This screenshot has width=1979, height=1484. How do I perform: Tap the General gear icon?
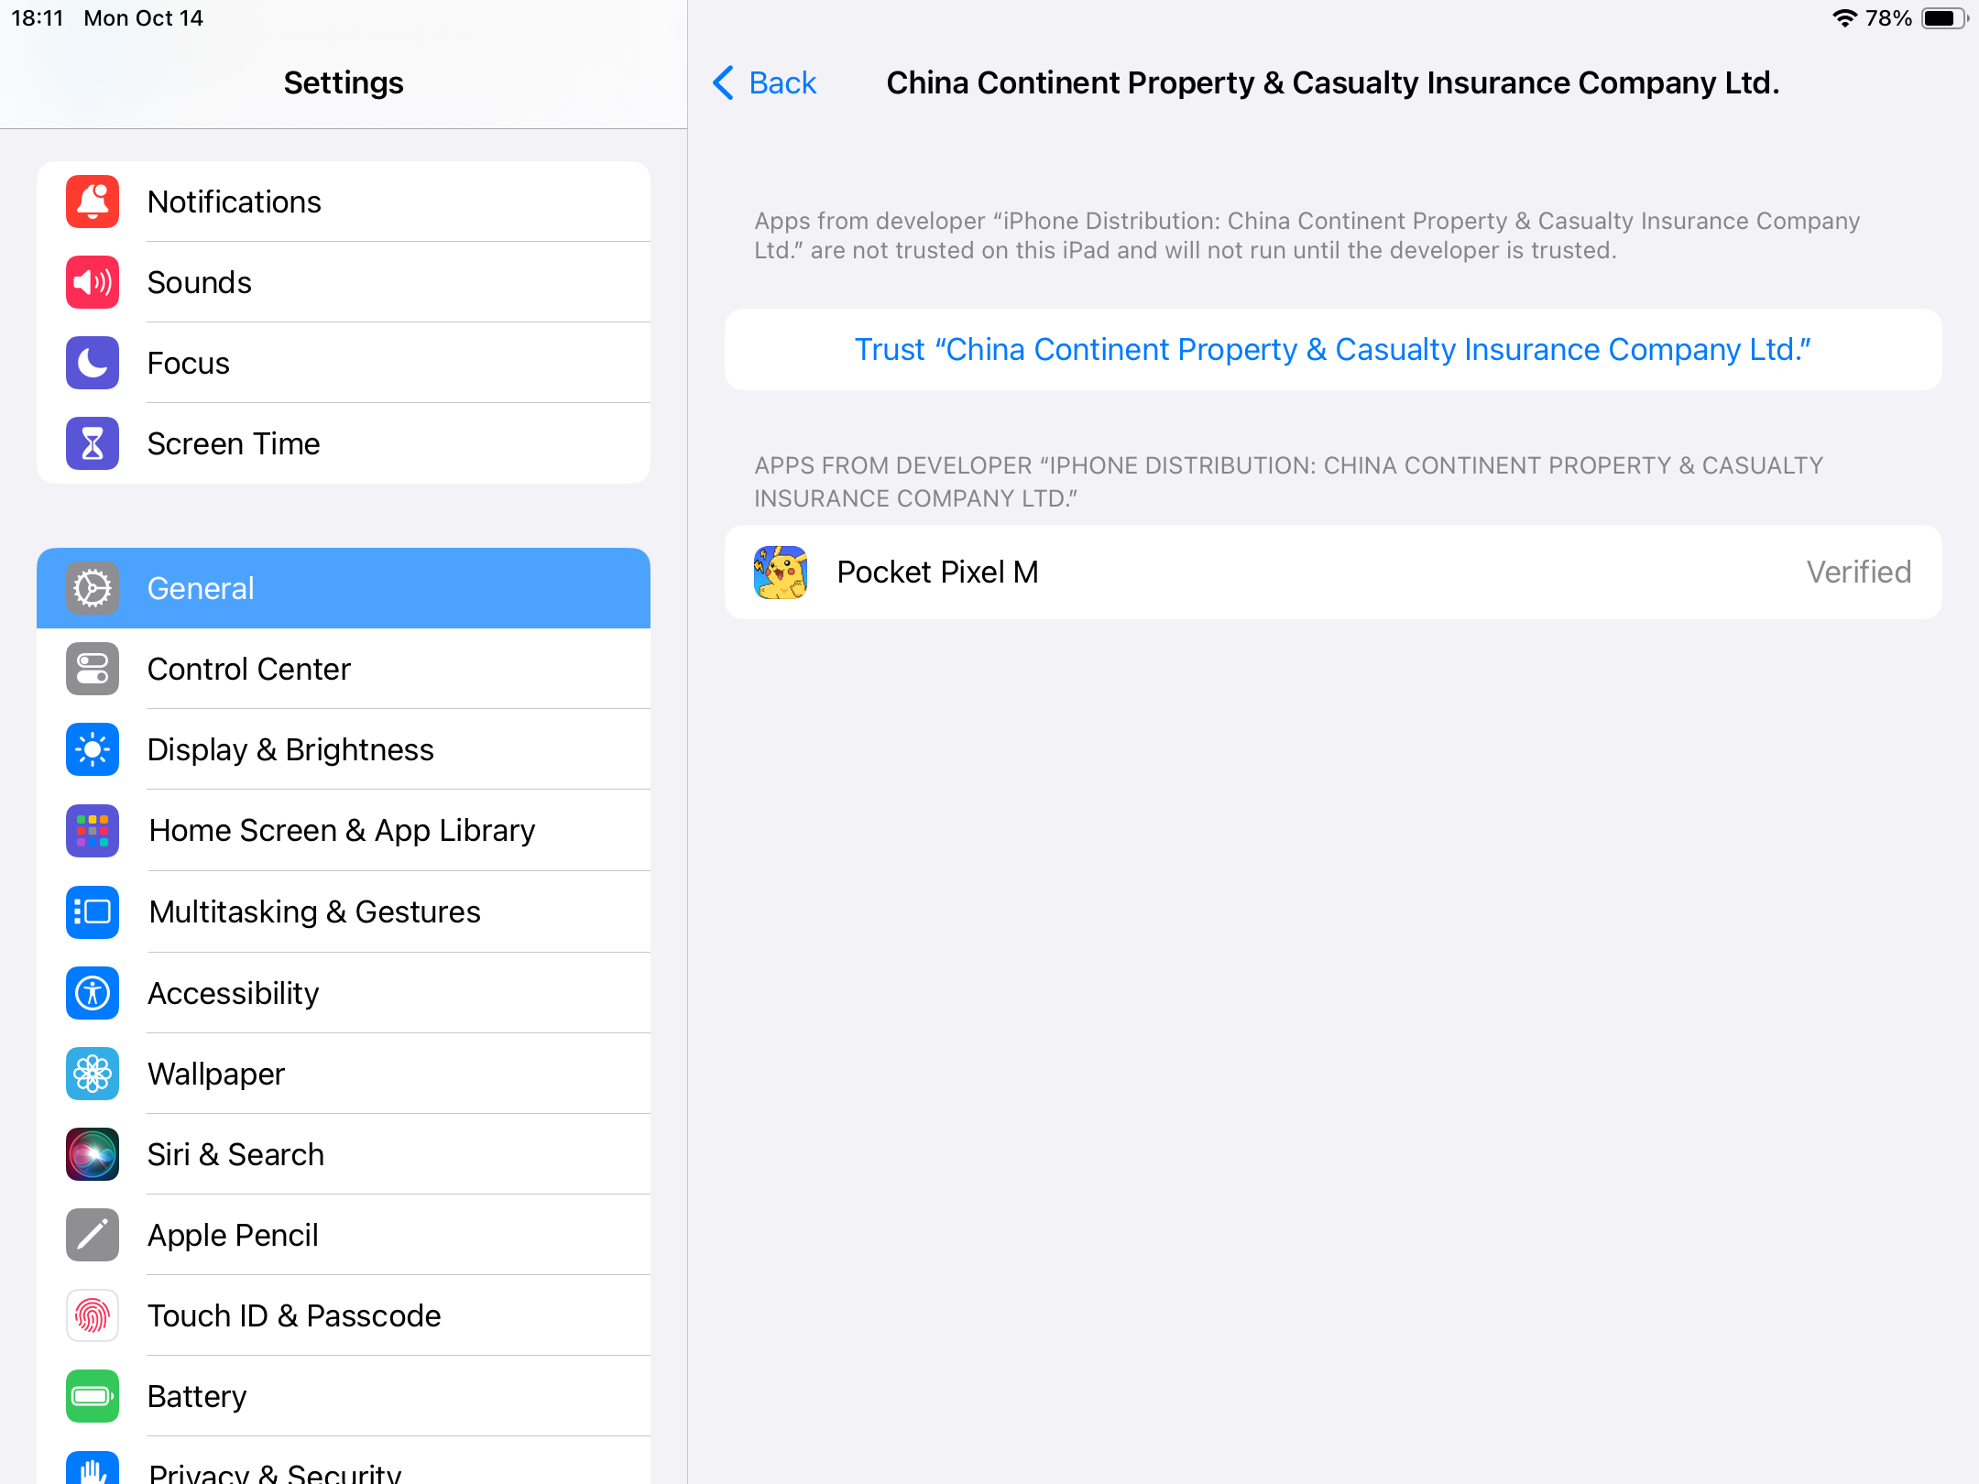(93, 588)
